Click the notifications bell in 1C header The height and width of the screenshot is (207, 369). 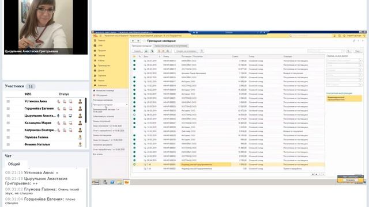point(334,36)
